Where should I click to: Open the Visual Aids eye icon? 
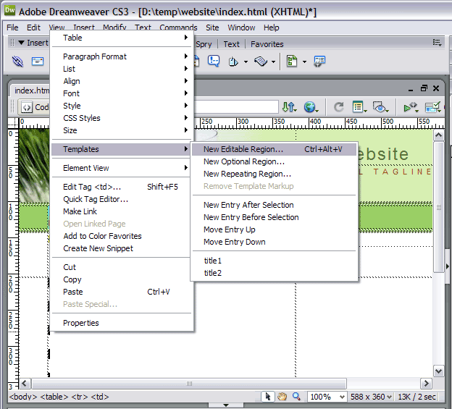coord(380,107)
